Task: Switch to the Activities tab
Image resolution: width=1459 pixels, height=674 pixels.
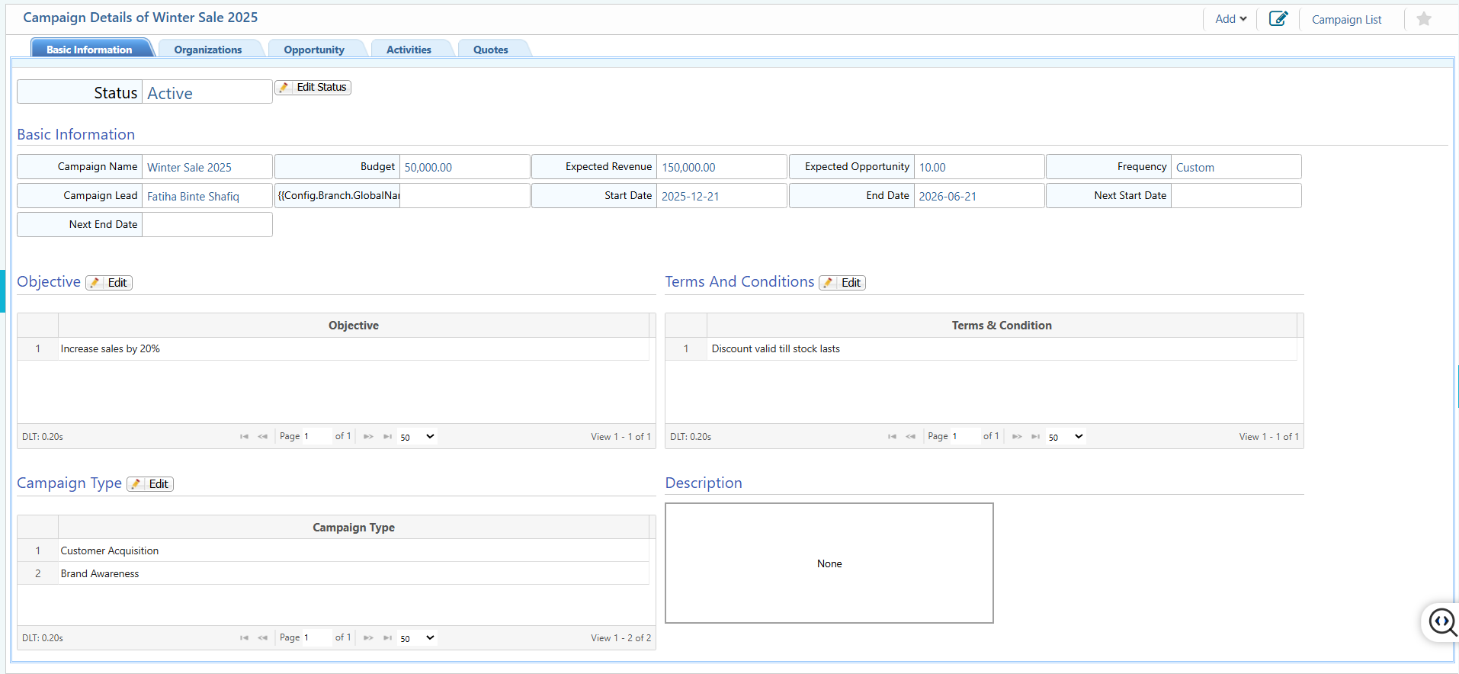Action: 409,50
